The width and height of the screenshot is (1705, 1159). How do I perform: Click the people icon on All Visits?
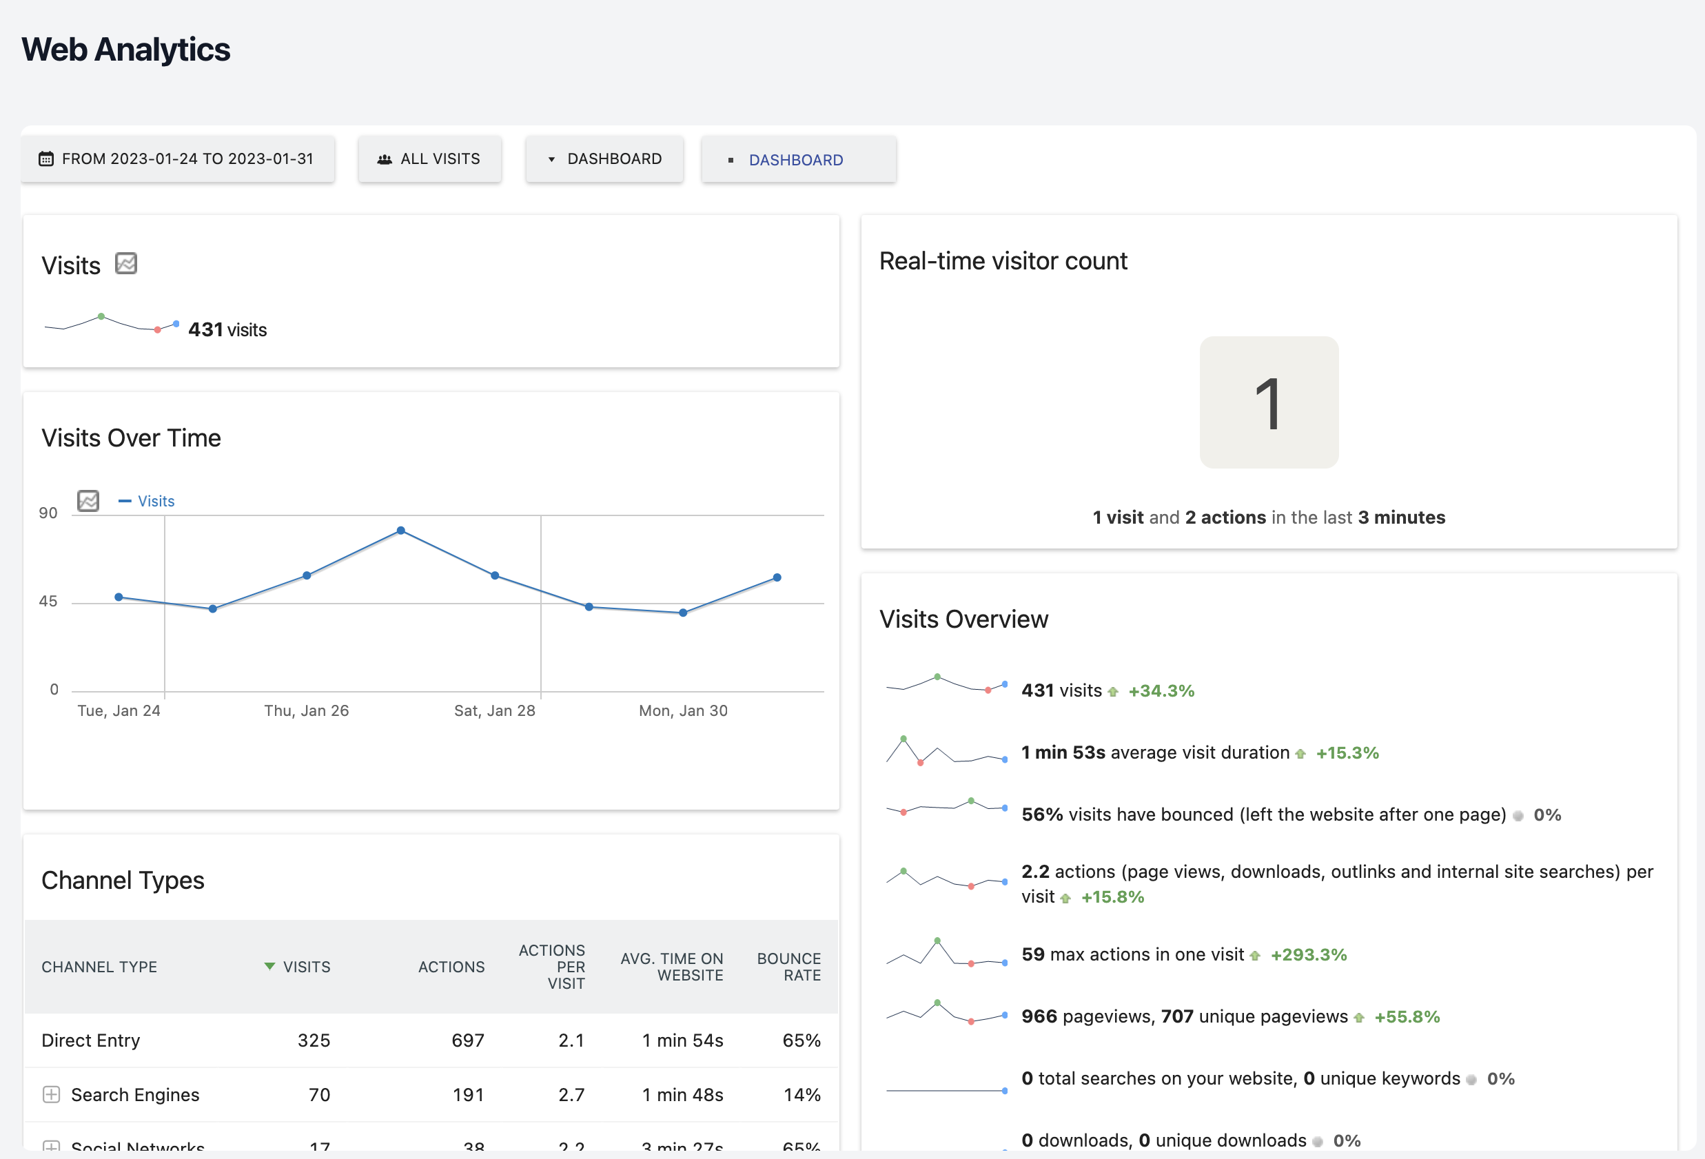[385, 159]
